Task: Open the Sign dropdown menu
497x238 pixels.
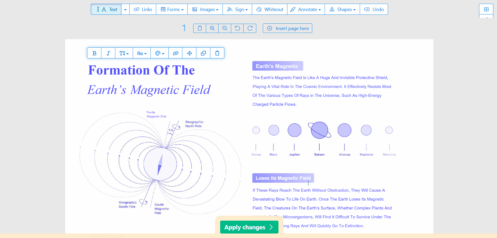Action: coord(237,9)
